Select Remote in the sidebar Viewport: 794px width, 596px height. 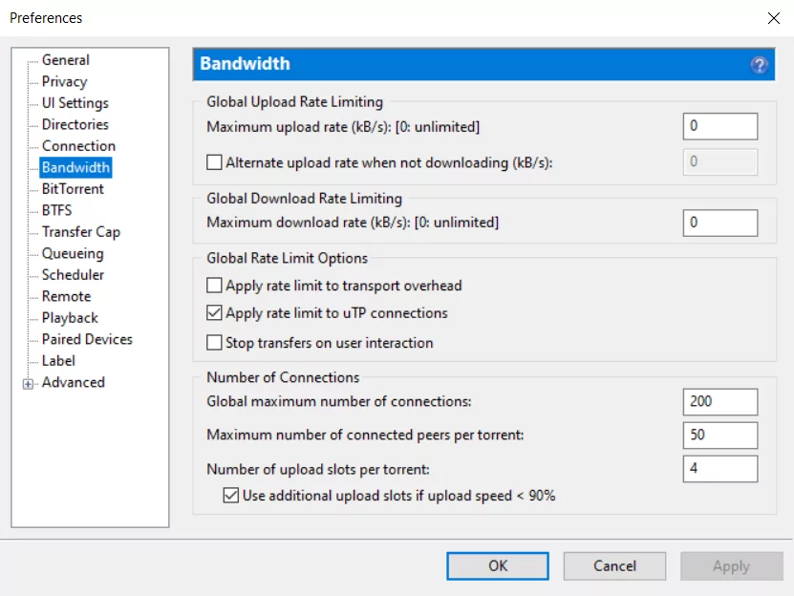(x=66, y=296)
